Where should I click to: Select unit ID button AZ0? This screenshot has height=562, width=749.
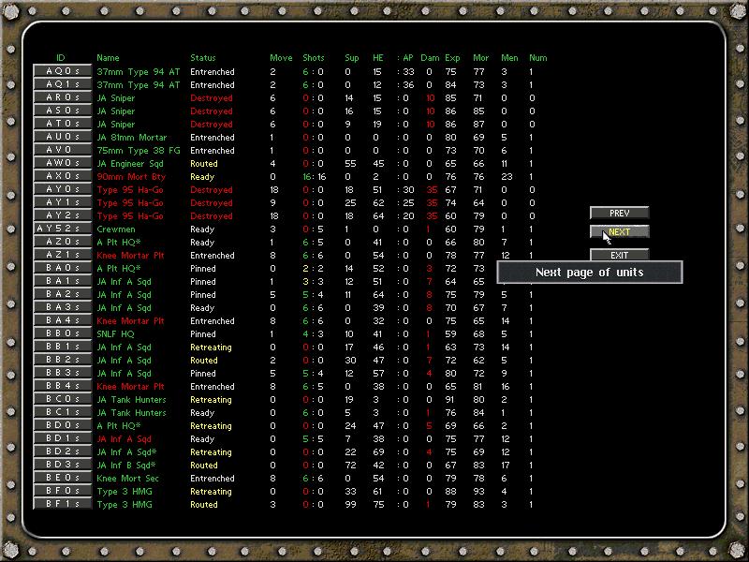[x=63, y=242]
